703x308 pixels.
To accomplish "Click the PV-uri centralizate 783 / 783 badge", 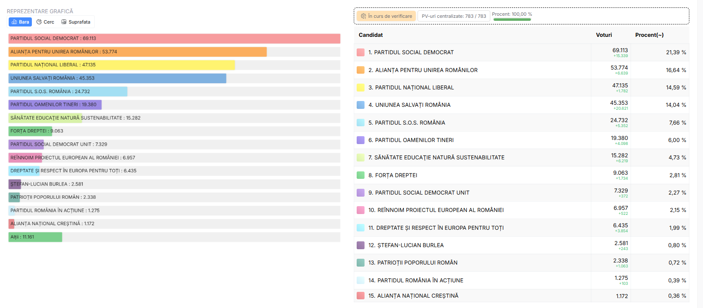I will point(454,16).
